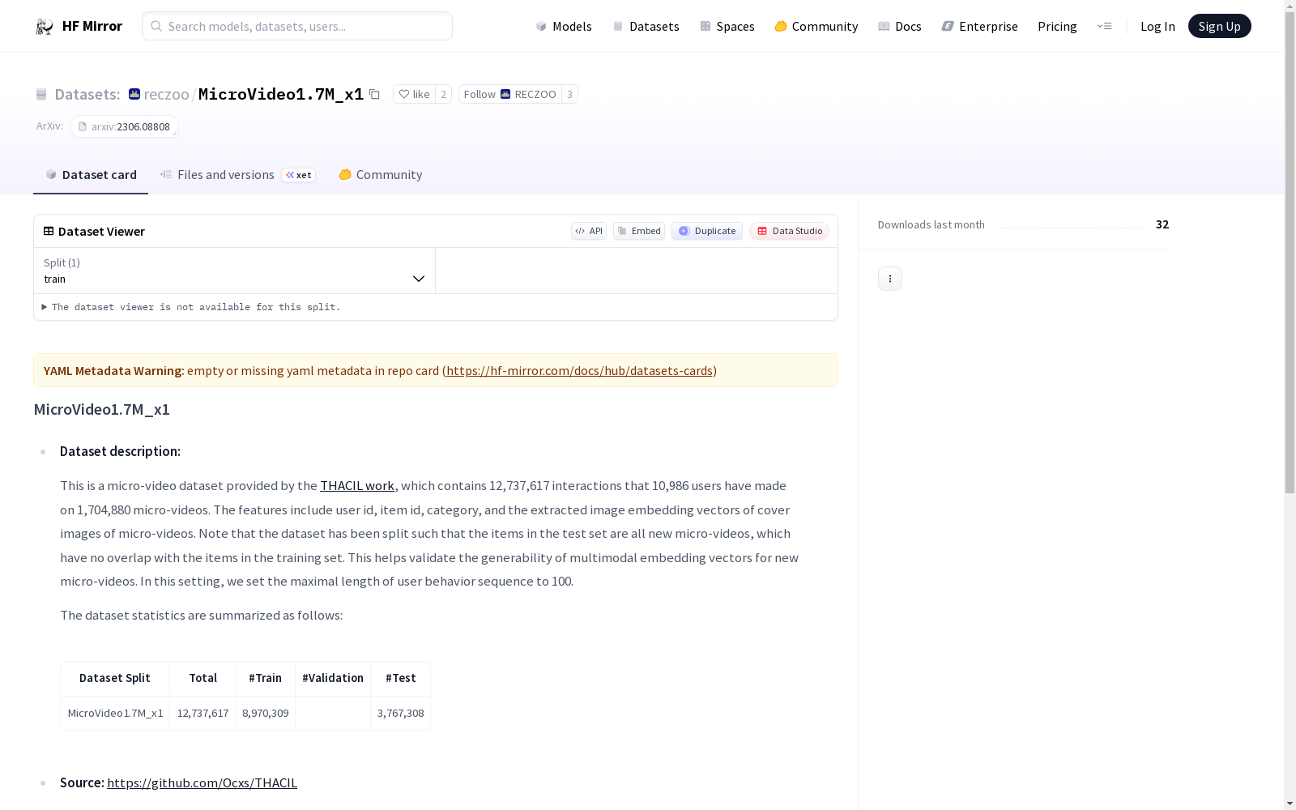This screenshot has width=1296, height=810.
Task: Open the THACIL work link
Action: (357, 486)
